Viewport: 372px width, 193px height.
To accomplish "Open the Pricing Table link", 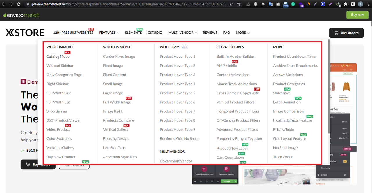I will coord(283,129).
